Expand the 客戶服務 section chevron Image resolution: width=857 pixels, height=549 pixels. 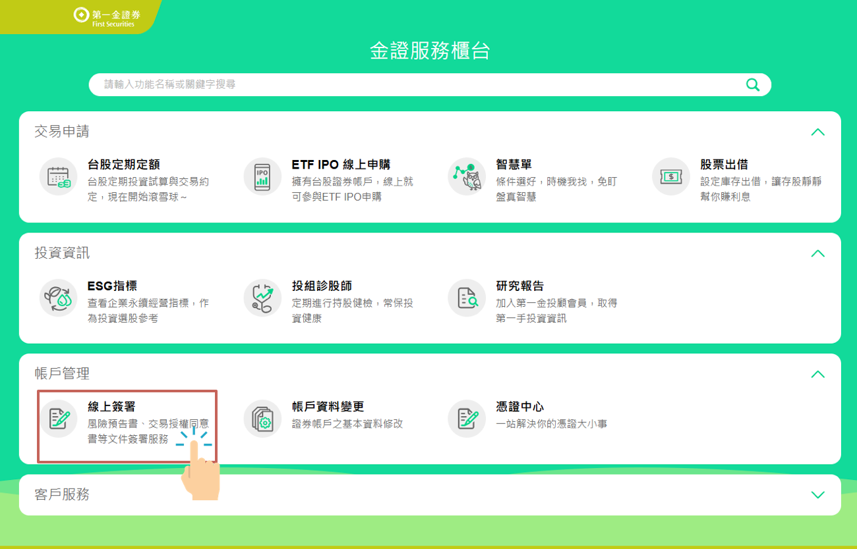click(x=817, y=495)
